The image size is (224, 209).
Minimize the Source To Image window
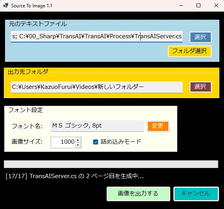click(x=181, y=5)
